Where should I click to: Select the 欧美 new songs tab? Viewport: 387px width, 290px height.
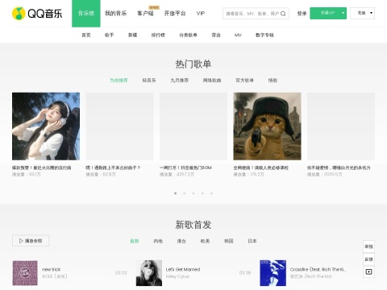coord(205,241)
